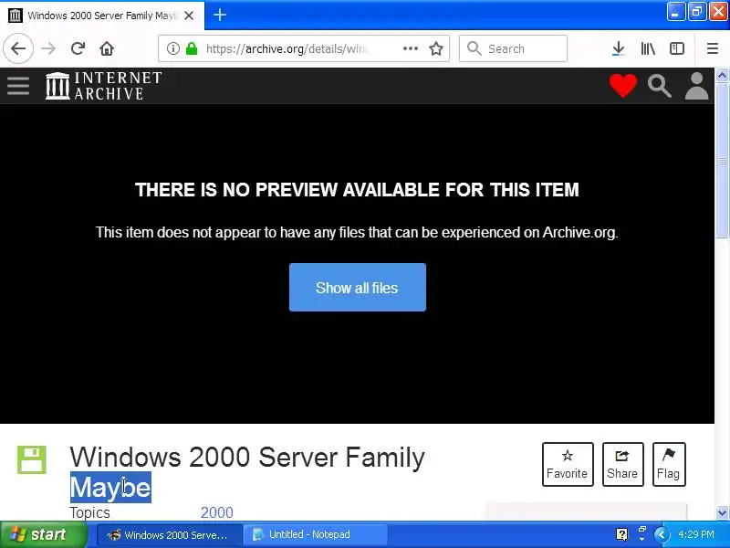Screen dimensions: 730x548
Task: Go back to the previous page
Action: pyautogui.click(x=18, y=48)
